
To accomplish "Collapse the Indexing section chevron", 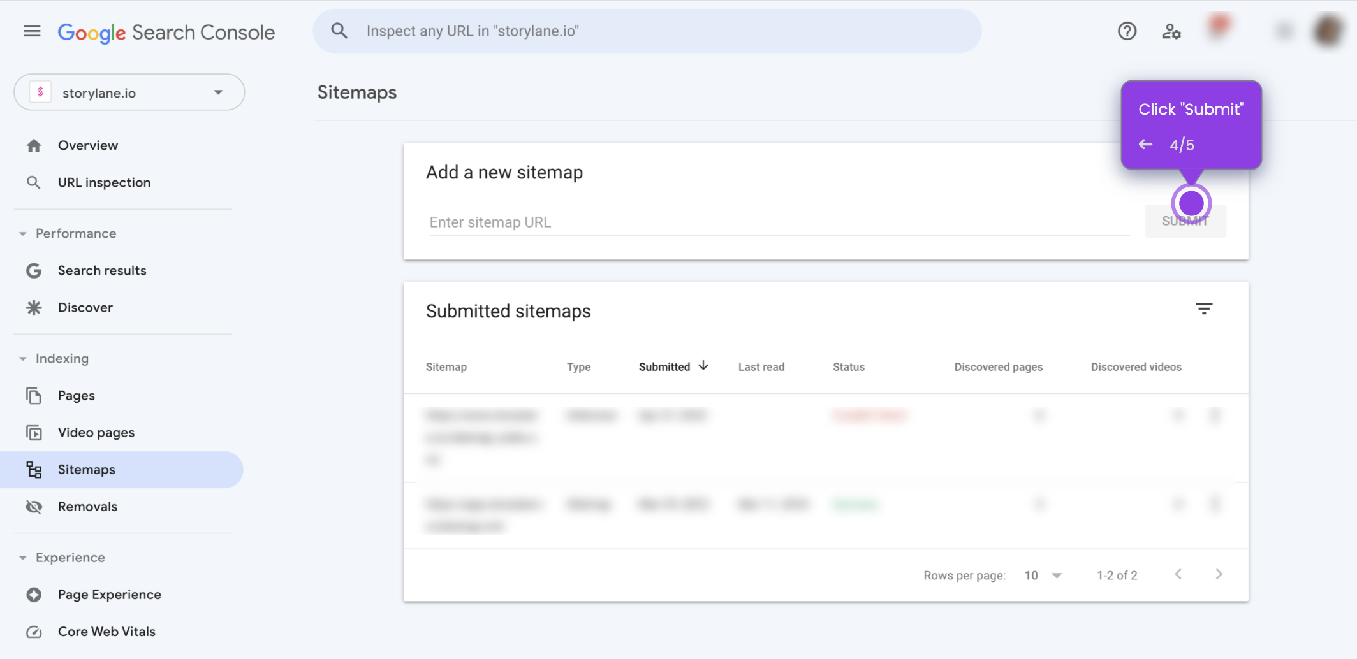I will pyautogui.click(x=22, y=358).
